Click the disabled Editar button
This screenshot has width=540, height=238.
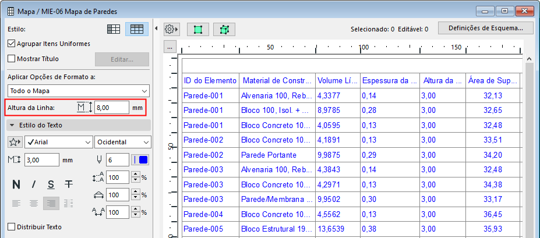pyautogui.click(x=122, y=59)
